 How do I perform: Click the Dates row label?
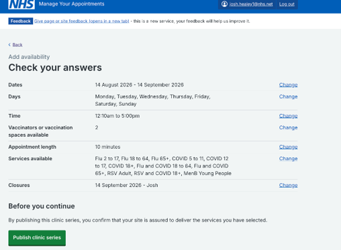coord(15,85)
